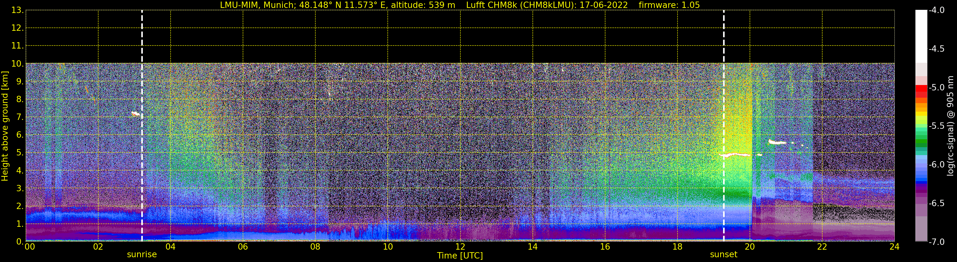Click the x-axis tick label '20'
Viewport: 957px width, 262px height.
pos(750,246)
